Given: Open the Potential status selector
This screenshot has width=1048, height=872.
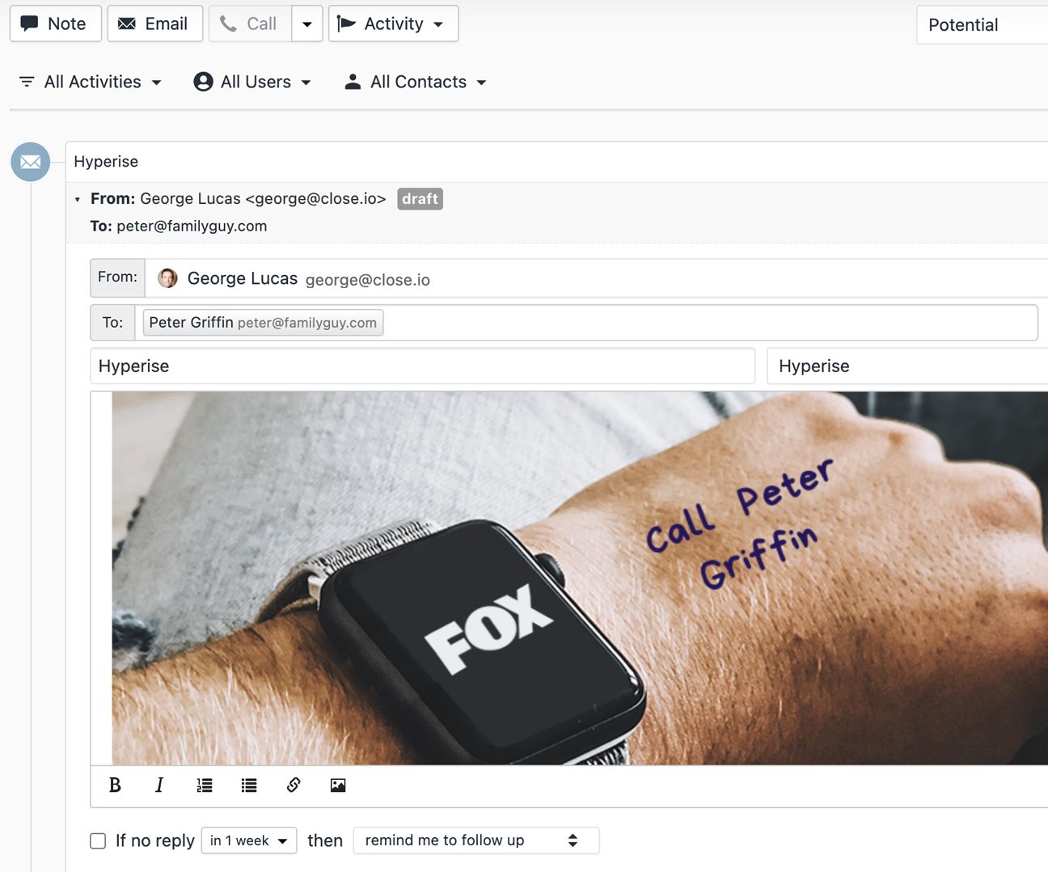Looking at the screenshot, I should [982, 25].
